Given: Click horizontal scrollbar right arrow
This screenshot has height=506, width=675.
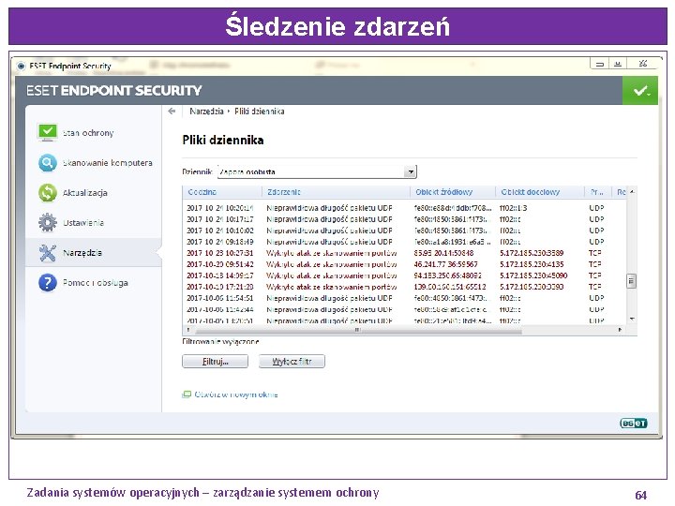Looking at the screenshot, I should point(620,330).
